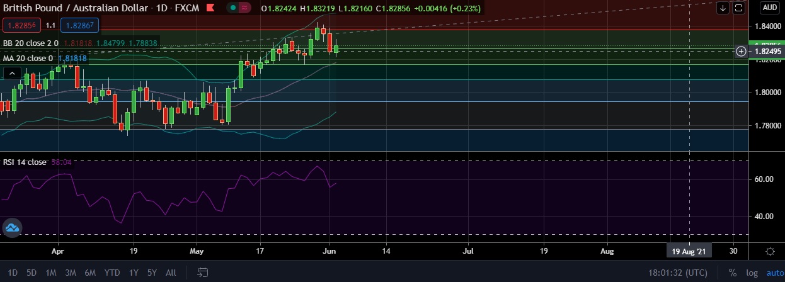Click the 1.78000 price axis label
This screenshot has width=785, height=282.
(768, 126)
